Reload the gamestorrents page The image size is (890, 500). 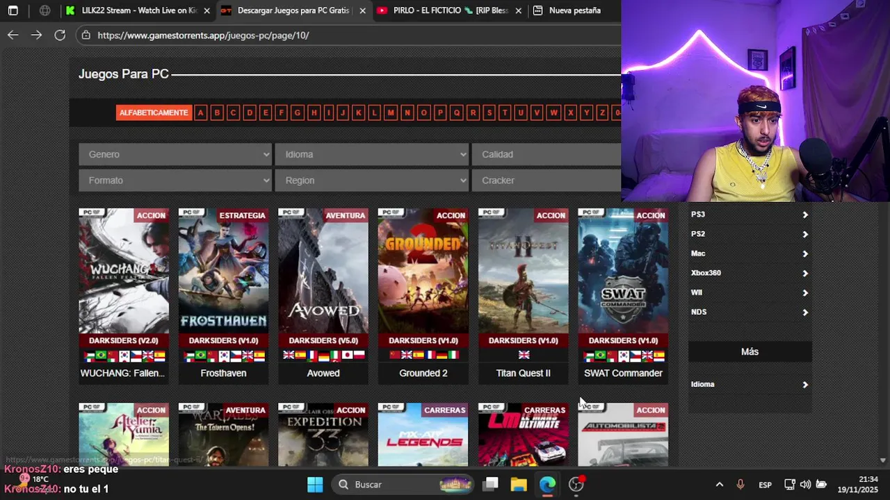pos(60,35)
